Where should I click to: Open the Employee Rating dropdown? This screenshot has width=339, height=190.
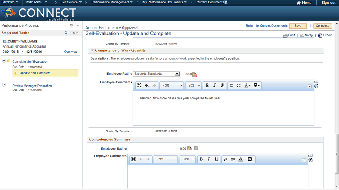click(x=177, y=74)
